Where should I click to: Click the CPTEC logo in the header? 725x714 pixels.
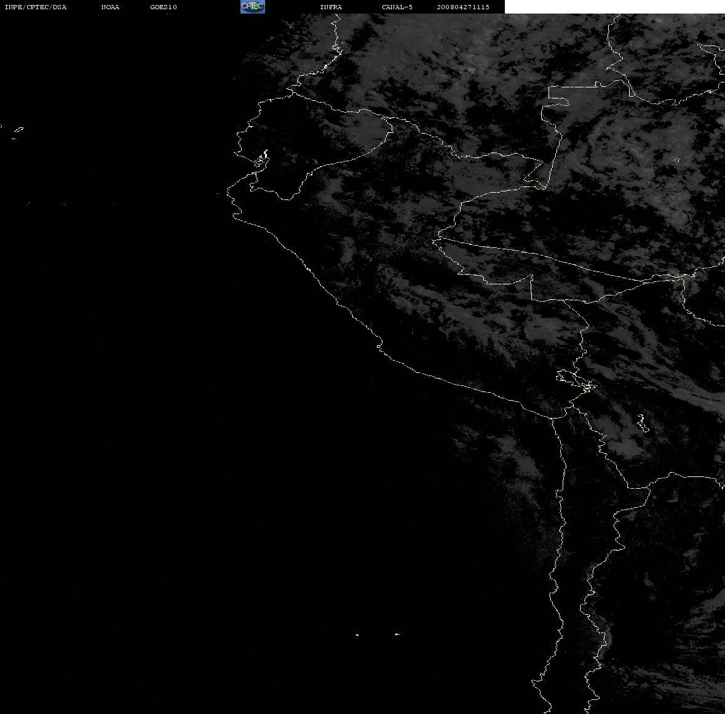253,7
